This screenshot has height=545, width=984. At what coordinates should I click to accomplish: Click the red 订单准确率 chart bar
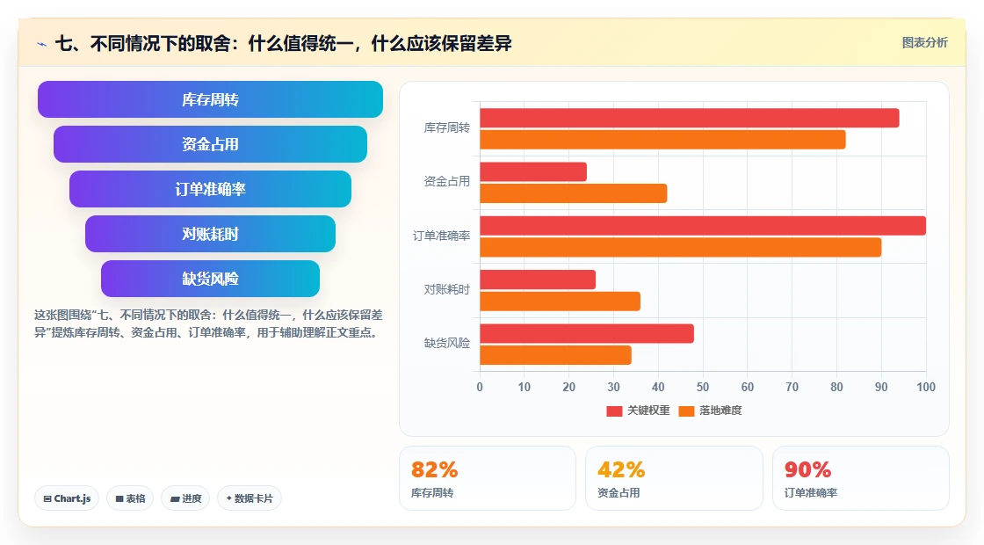point(703,225)
